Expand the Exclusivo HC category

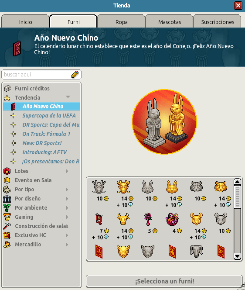67,235
